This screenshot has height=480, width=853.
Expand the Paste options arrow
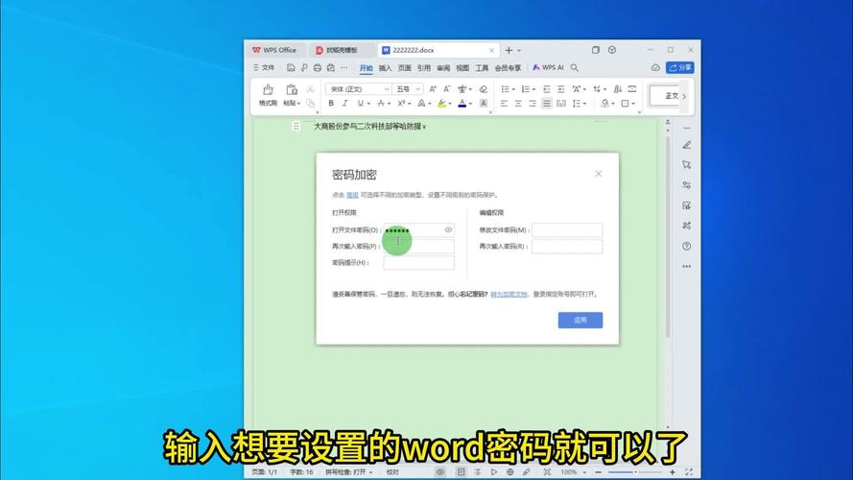pos(298,104)
